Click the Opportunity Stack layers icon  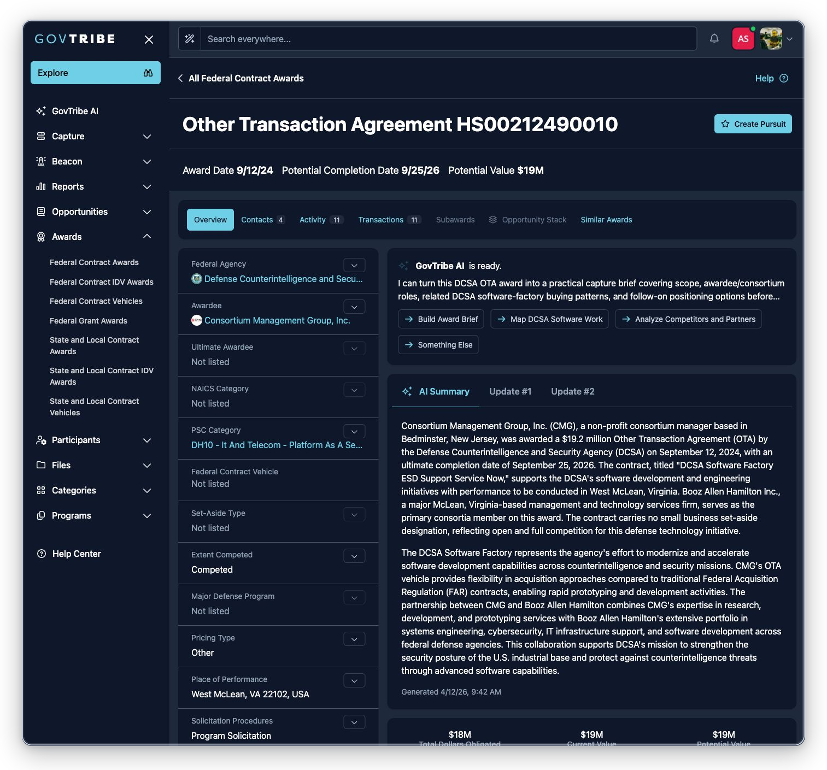(x=493, y=220)
